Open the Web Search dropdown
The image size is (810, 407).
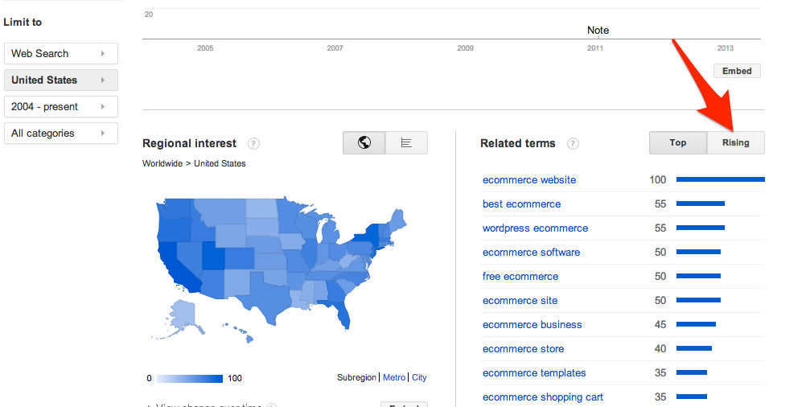(61, 54)
